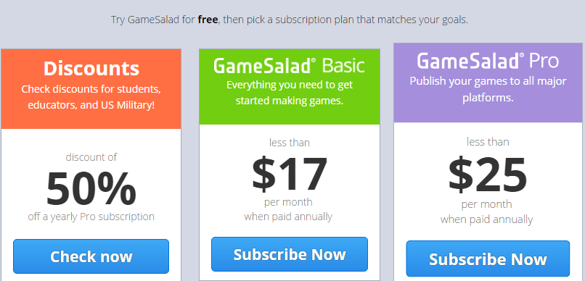Click the Discounts heading text
Screen dimensions: 585x281
tap(91, 68)
